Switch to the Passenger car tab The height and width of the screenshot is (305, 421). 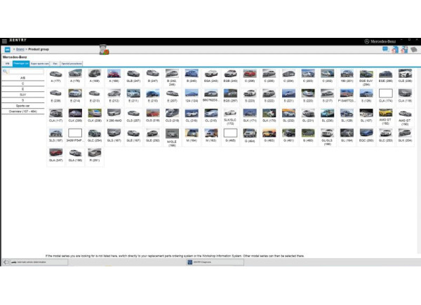(22, 63)
